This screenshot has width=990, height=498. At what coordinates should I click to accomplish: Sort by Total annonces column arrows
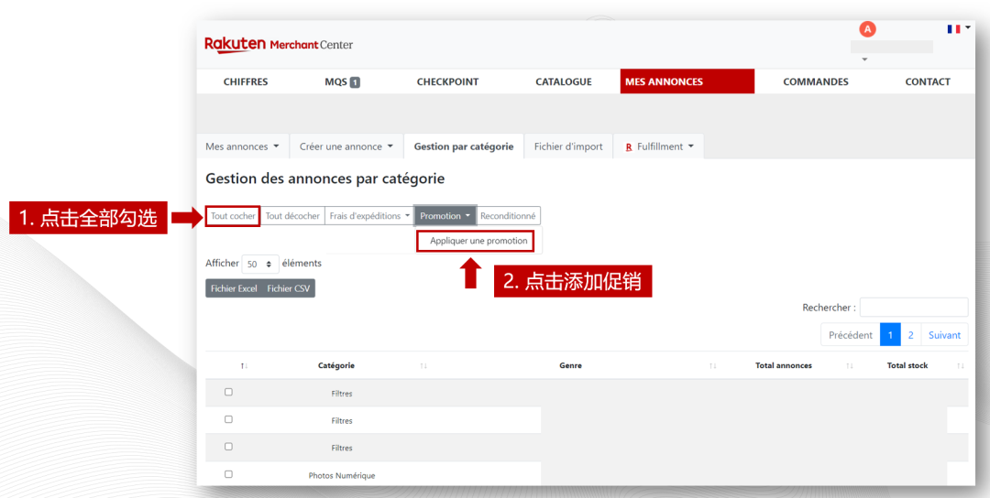850,366
